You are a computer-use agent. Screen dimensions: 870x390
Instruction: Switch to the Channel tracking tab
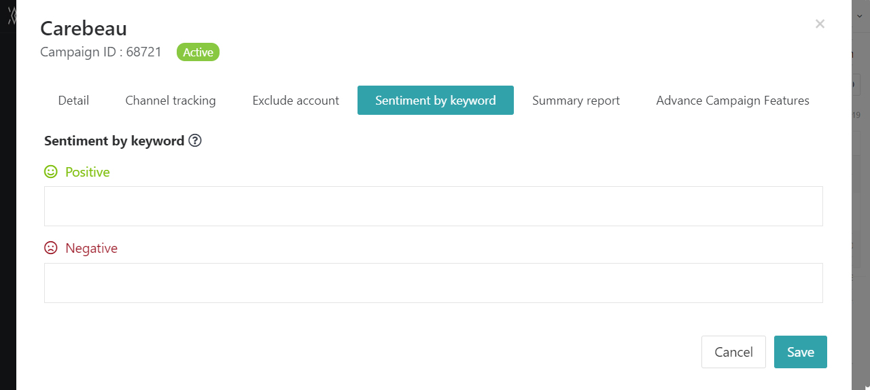tap(171, 101)
